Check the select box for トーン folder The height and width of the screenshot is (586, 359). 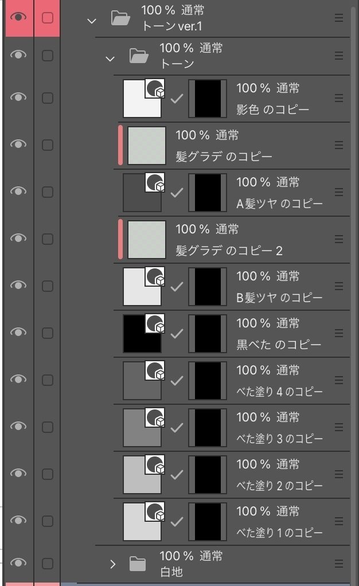(48, 55)
